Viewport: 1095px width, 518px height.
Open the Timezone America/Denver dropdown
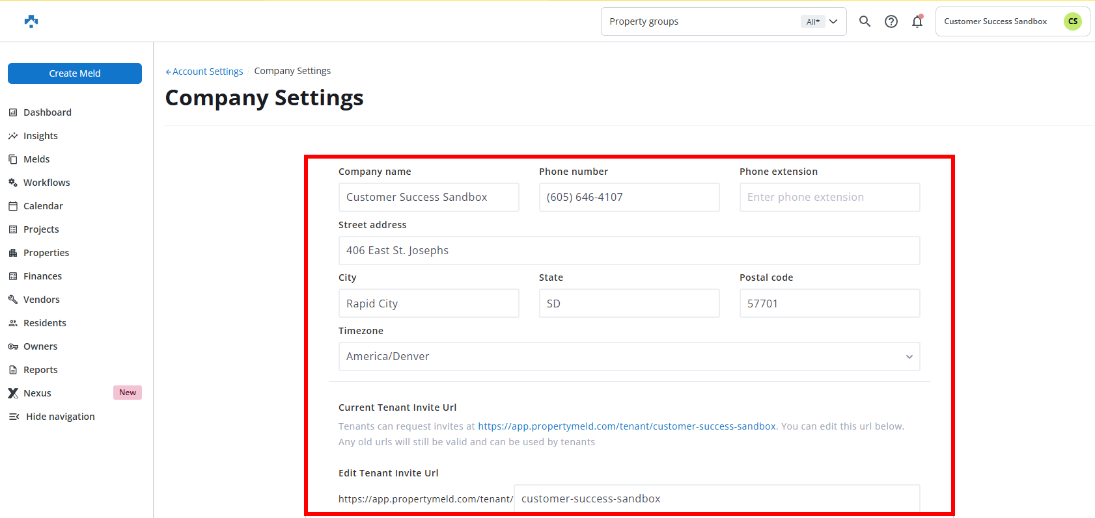[x=629, y=357]
